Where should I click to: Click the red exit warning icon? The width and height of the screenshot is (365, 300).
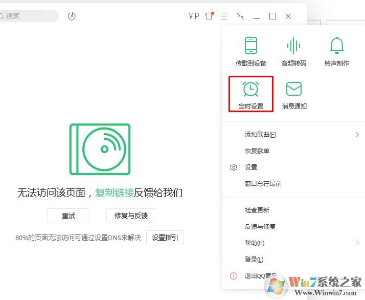coord(234,276)
